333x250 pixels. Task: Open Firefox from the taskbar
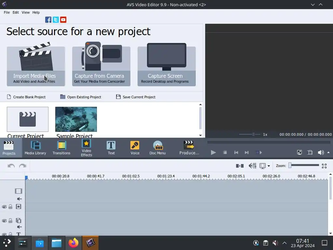pos(73,243)
